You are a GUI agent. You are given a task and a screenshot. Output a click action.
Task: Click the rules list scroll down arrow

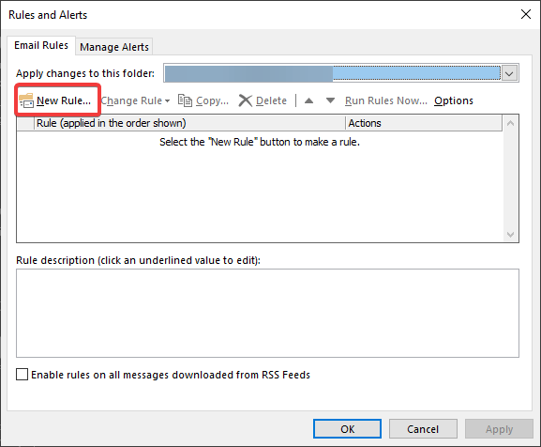[x=511, y=235]
